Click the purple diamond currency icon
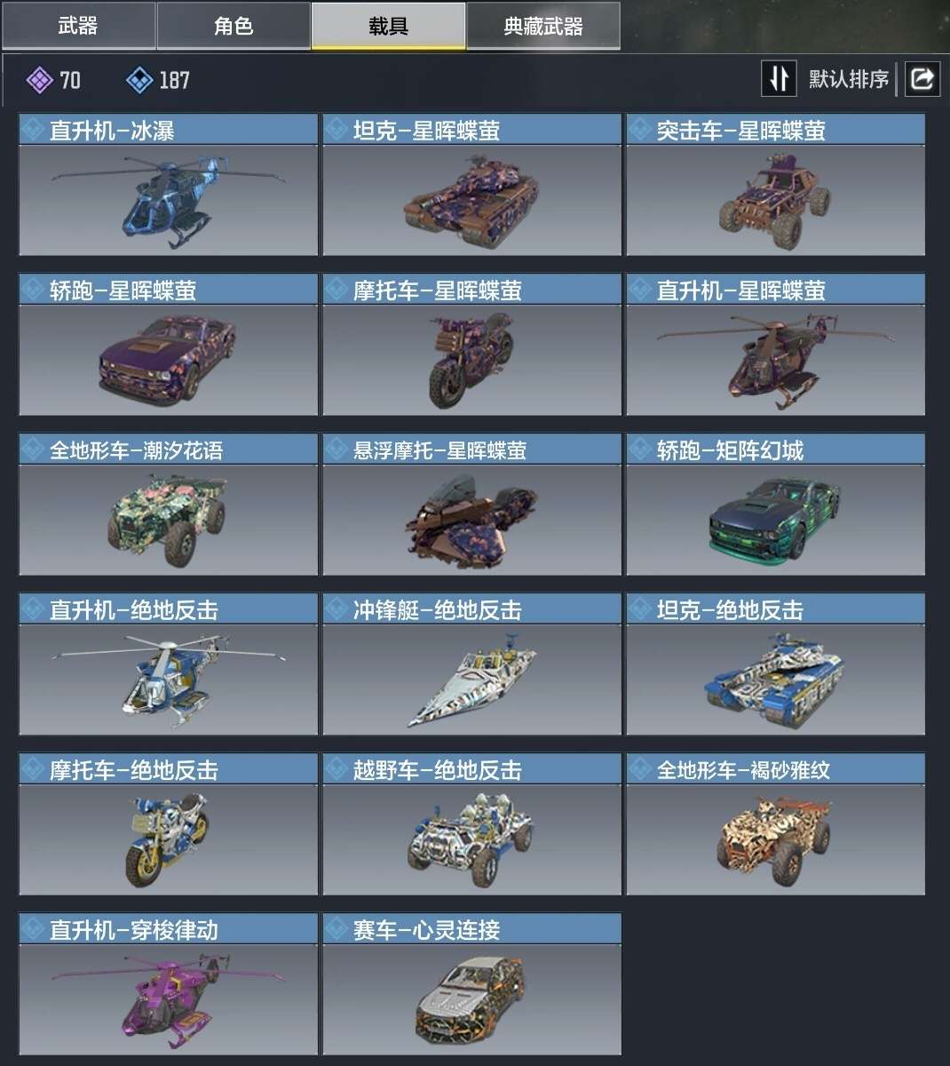 coord(39,81)
